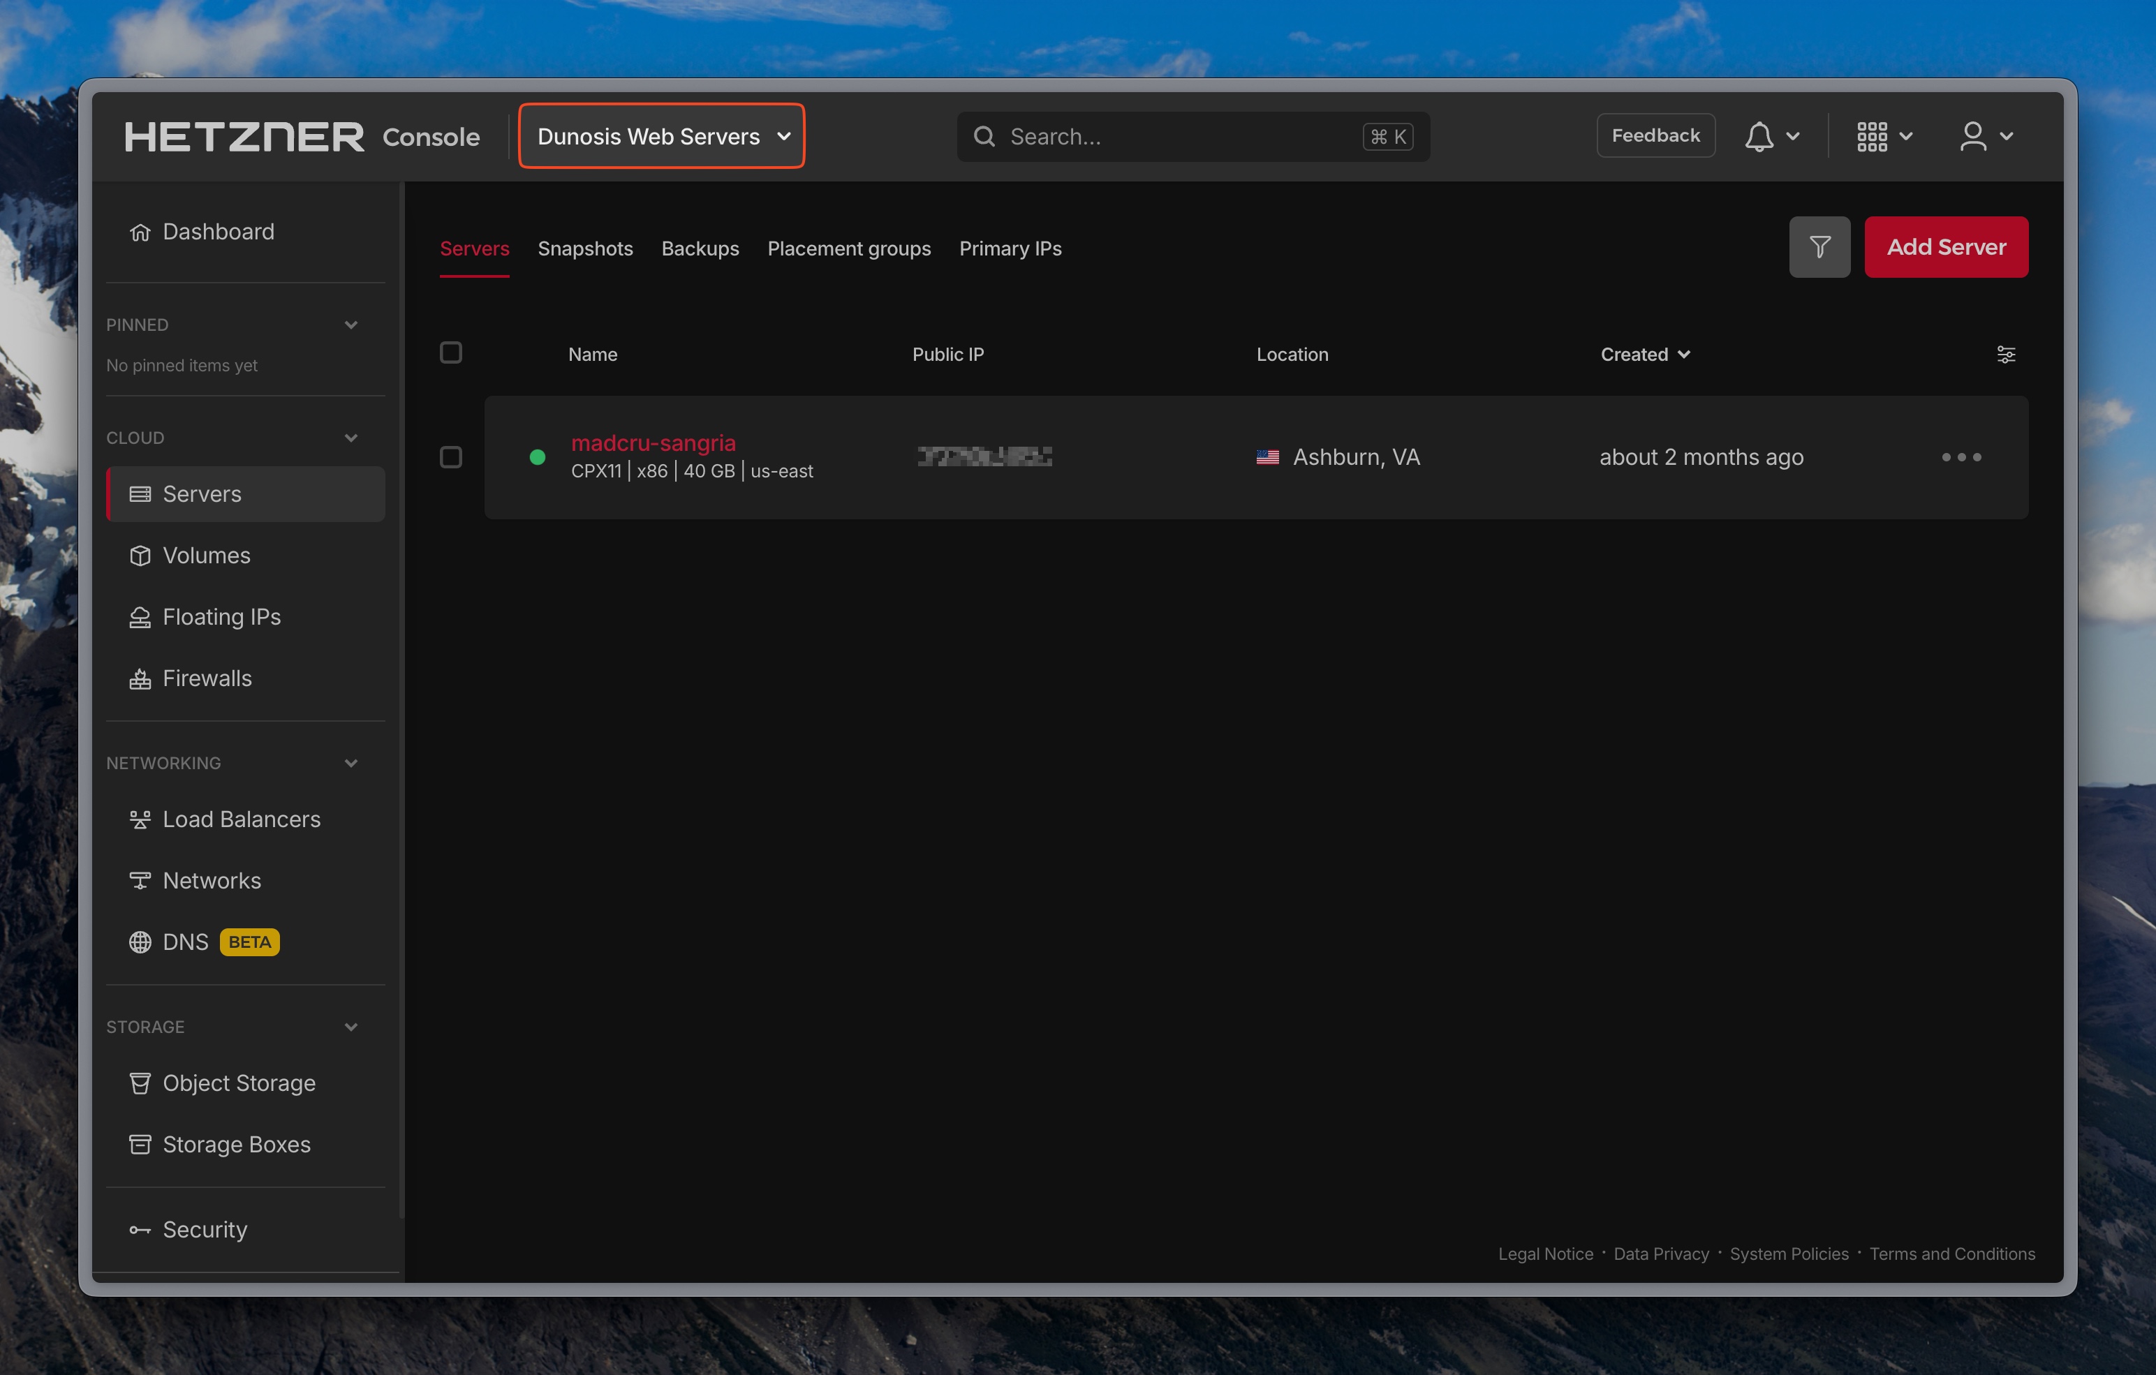Open the table column settings icon
This screenshot has width=2156, height=1375.
click(x=2007, y=354)
